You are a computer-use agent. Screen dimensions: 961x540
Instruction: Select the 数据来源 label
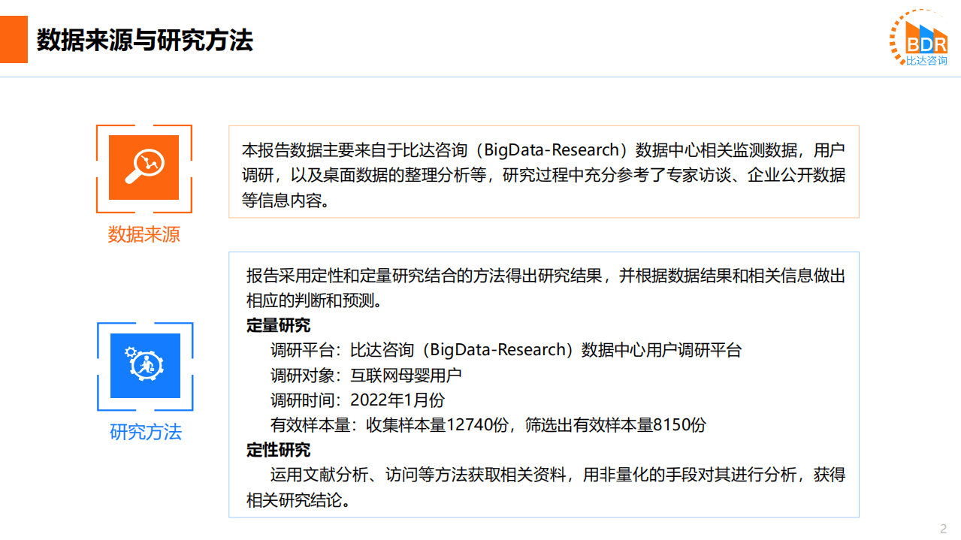(x=144, y=234)
